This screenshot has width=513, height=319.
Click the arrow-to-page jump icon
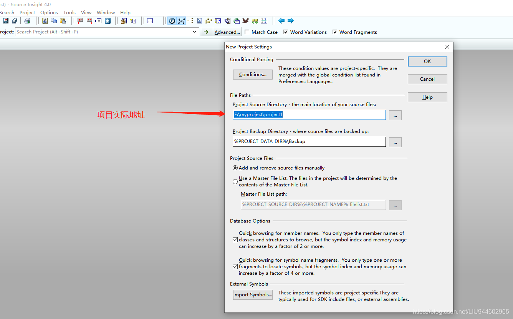(98, 21)
